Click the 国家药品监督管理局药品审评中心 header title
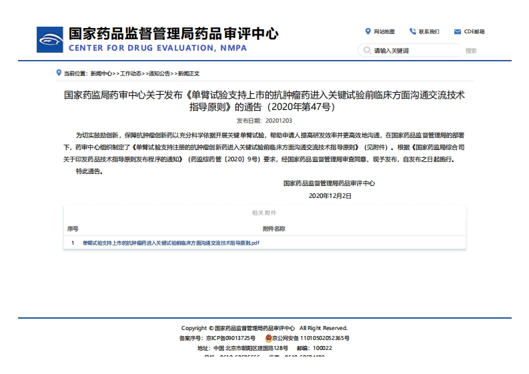This screenshot has width=529, height=374. point(173,34)
